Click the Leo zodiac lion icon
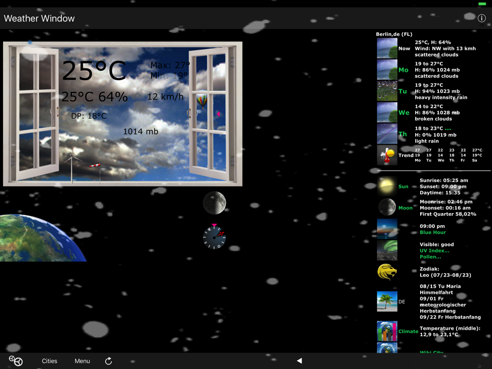 (387, 272)
